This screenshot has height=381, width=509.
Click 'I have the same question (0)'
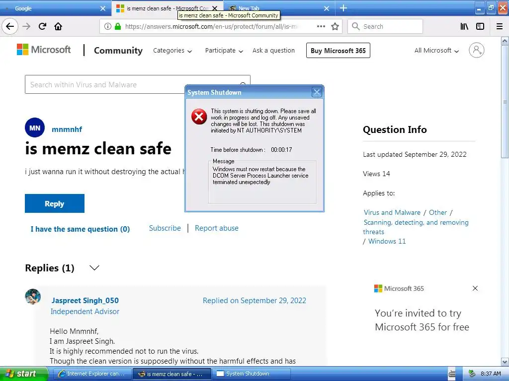(x=80, y=229)
